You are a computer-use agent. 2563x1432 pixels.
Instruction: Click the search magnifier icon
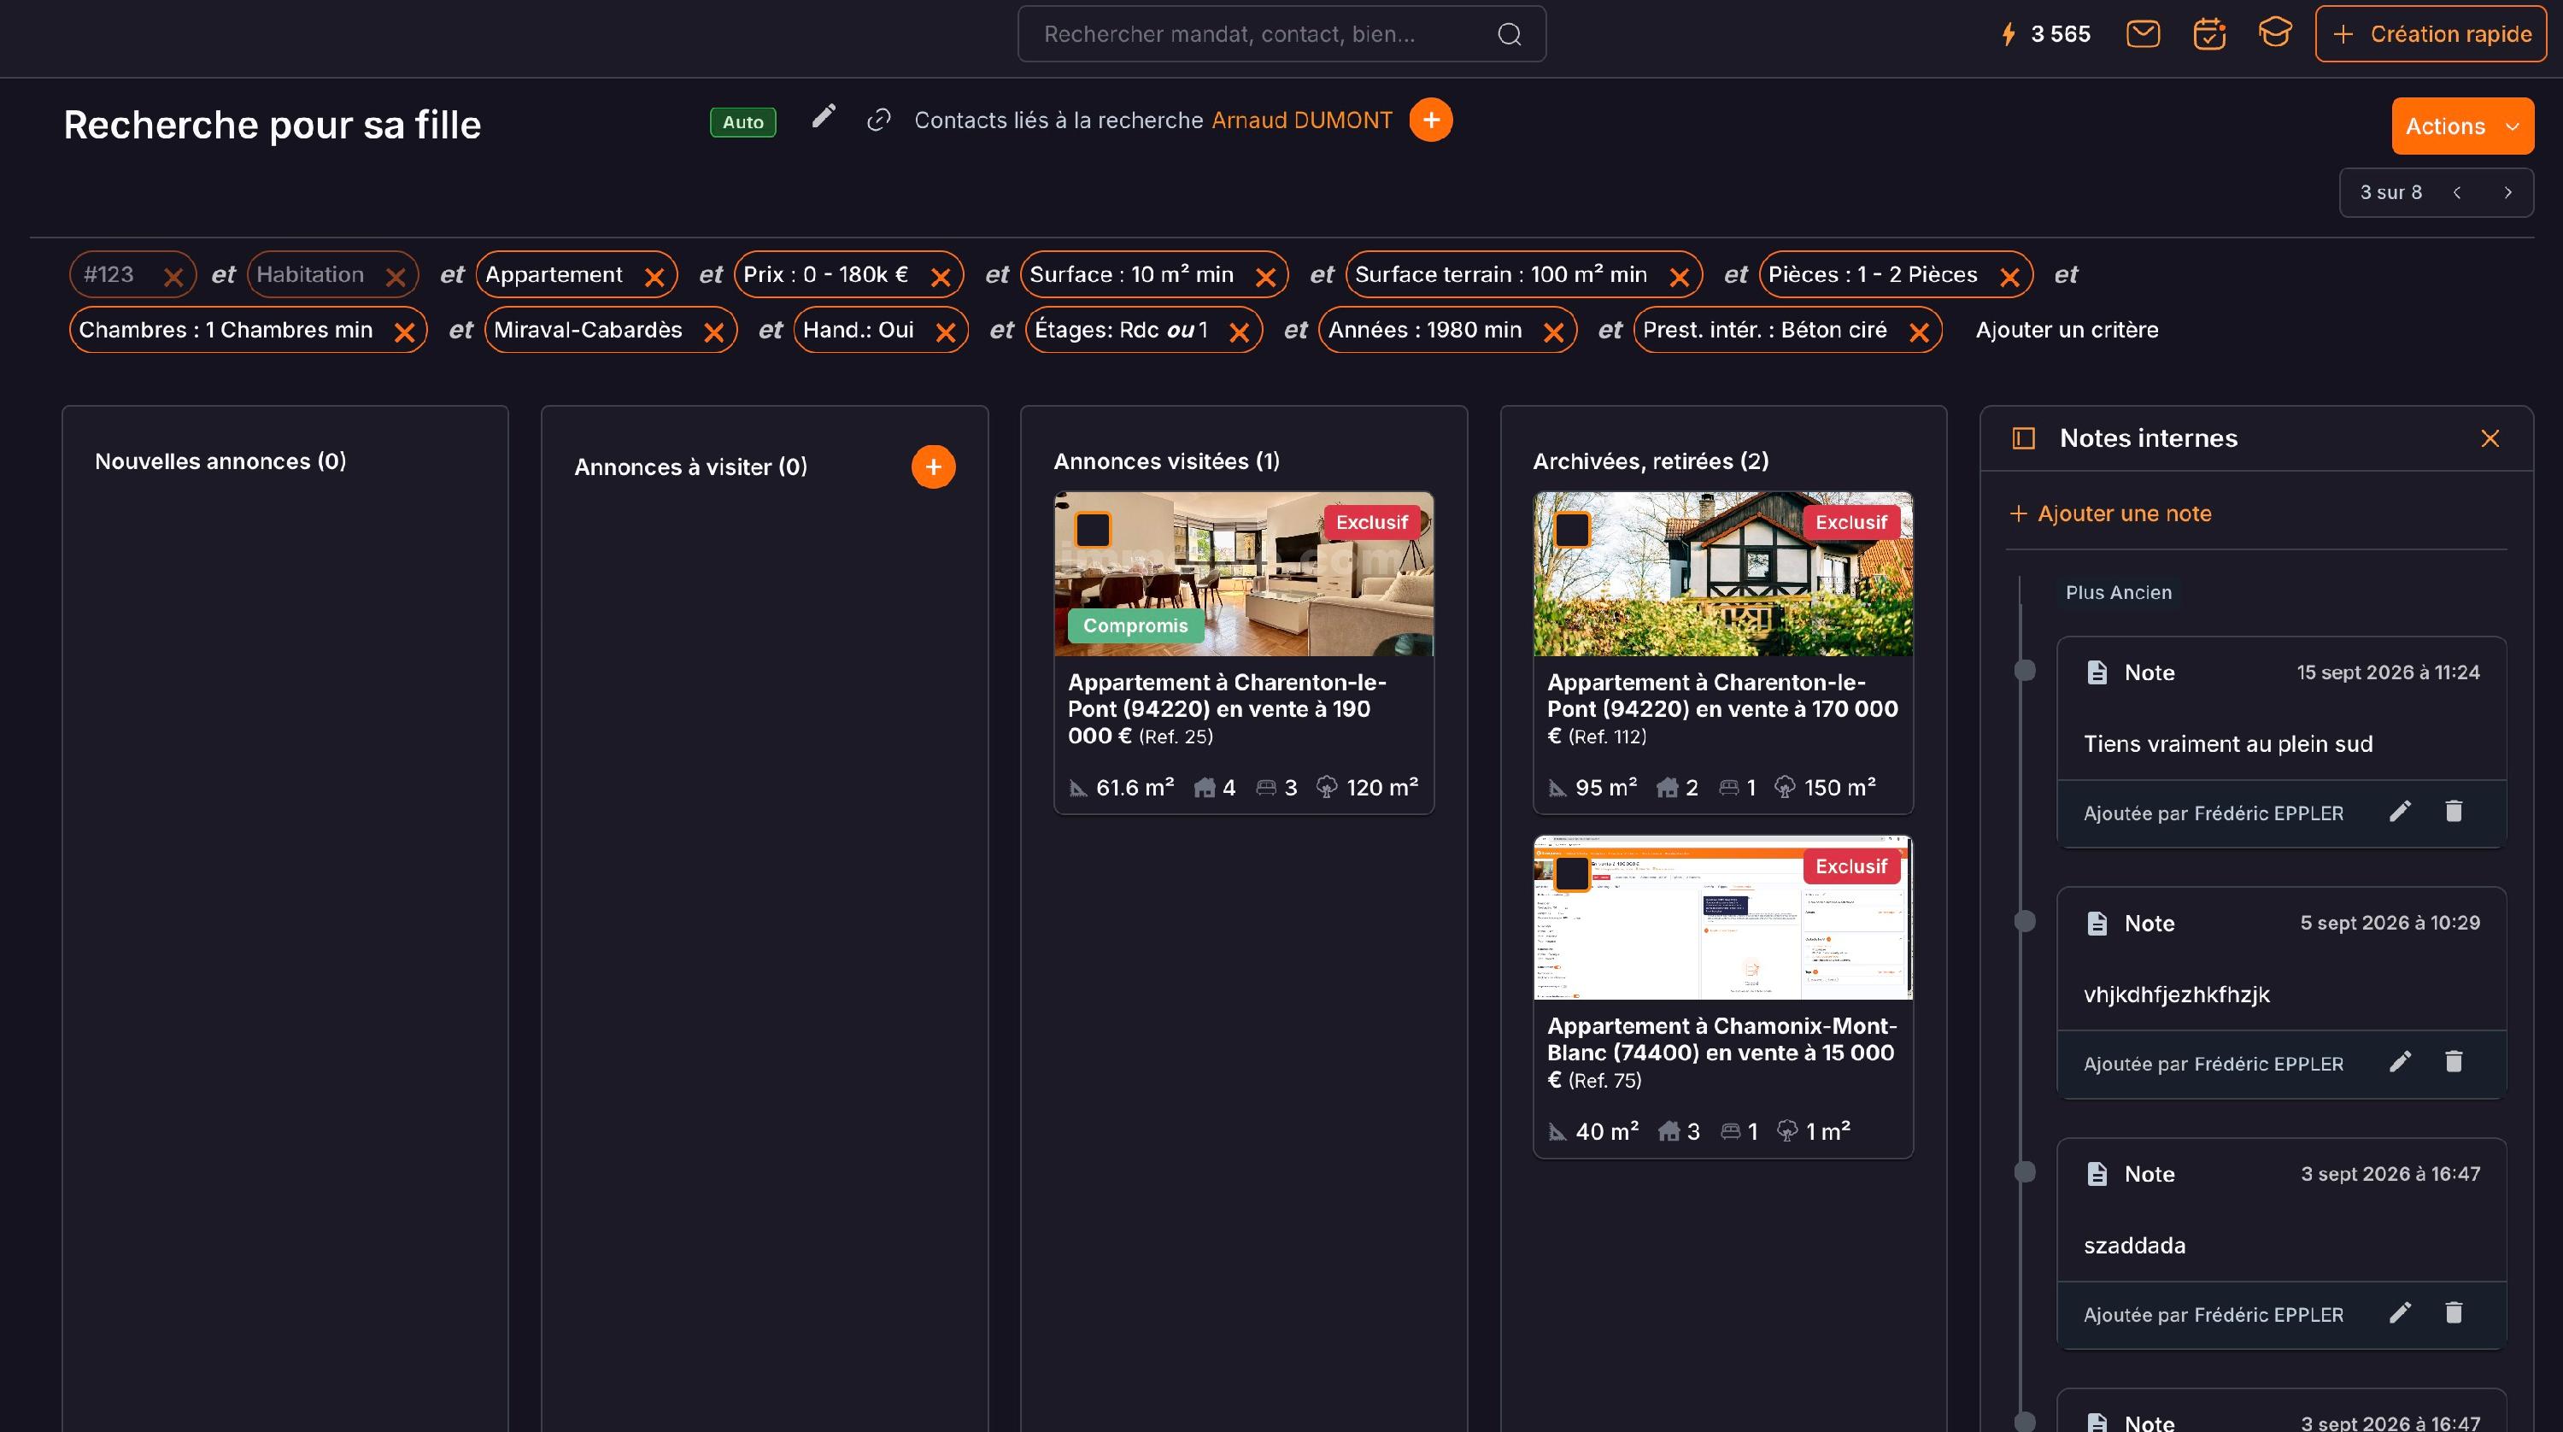pyautogui.click(x=1510, y=35)
